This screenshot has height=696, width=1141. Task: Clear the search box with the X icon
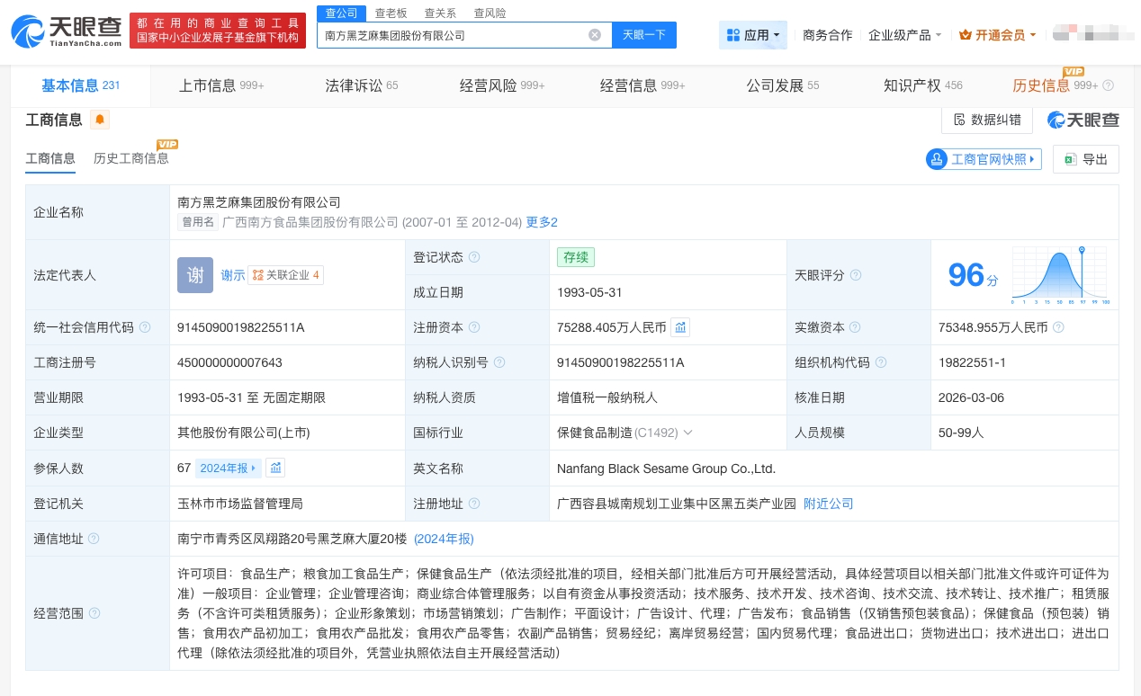pos(595,35)
